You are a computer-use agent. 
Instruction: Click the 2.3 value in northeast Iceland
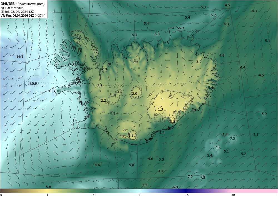199,61
